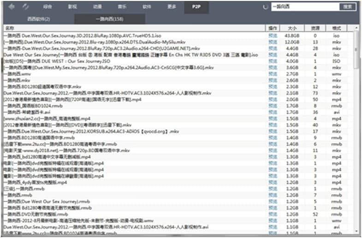362x238 pixels.
Task: Select the P2P tab
Action: tap(196, 7)
